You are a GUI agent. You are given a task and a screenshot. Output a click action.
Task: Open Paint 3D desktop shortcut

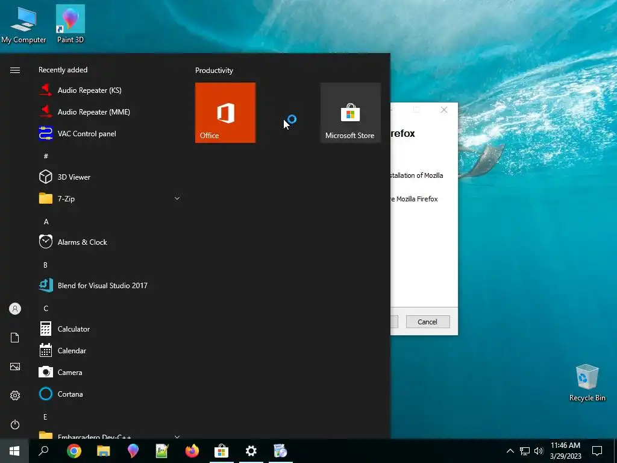click(x=70, y=24)
